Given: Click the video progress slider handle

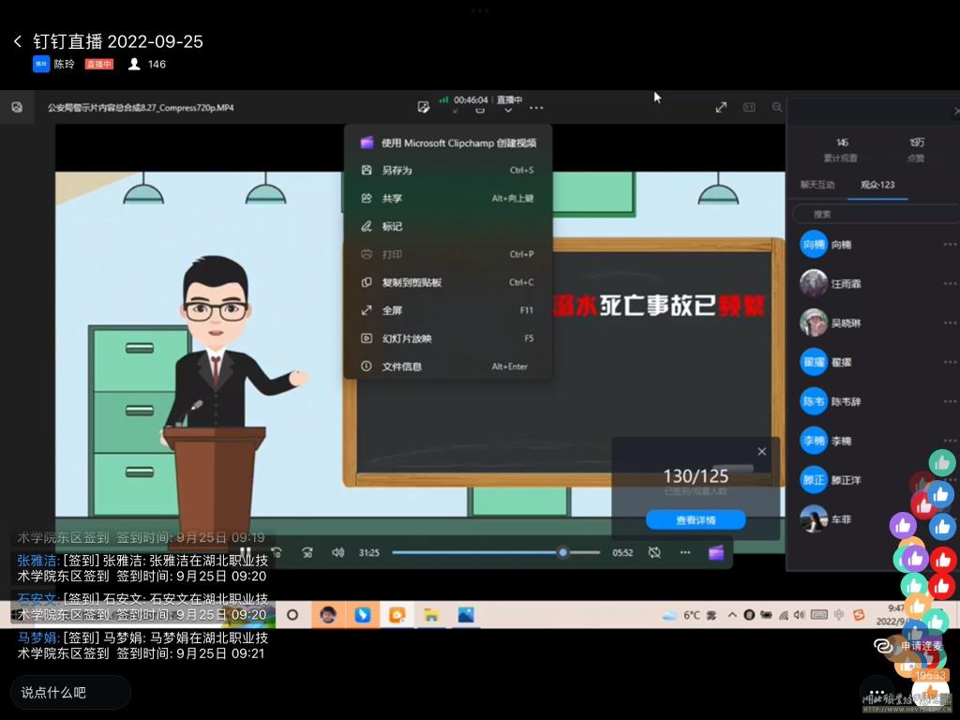Looking at the screenshot, I should coord(562,553).
